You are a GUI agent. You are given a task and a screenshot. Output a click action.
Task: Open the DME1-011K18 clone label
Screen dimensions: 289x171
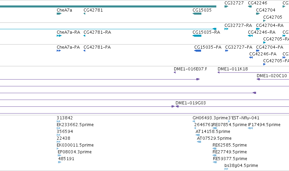(233, 69)
